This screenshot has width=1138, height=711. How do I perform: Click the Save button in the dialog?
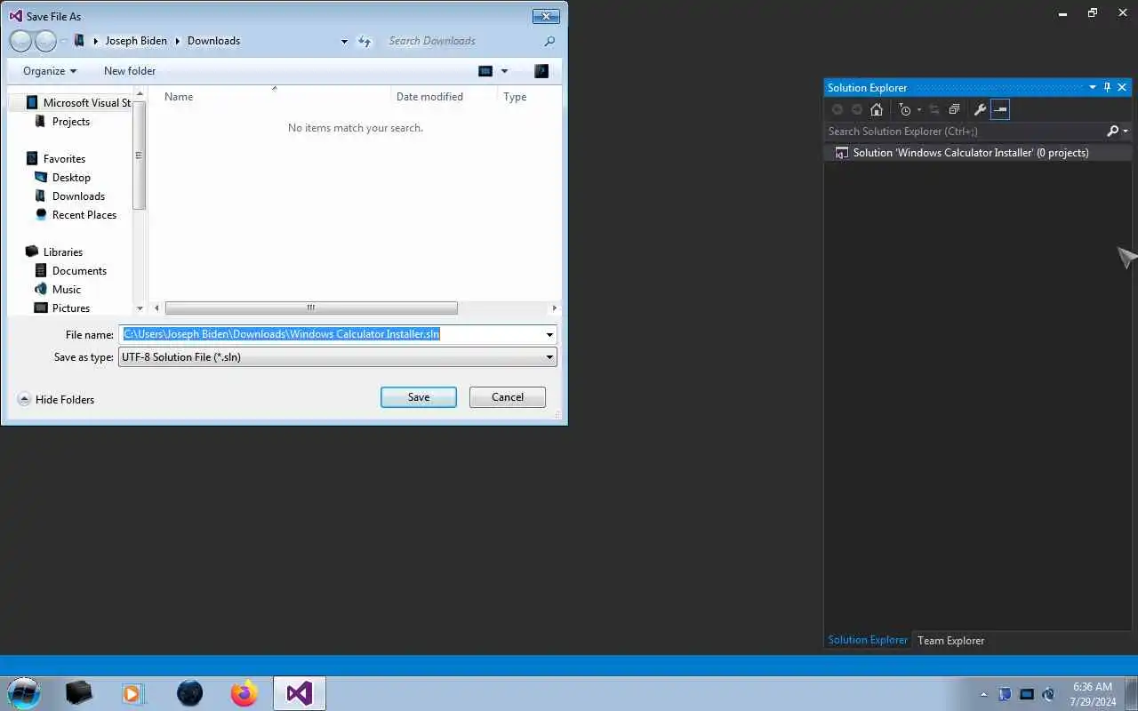(x=419, y=397)
